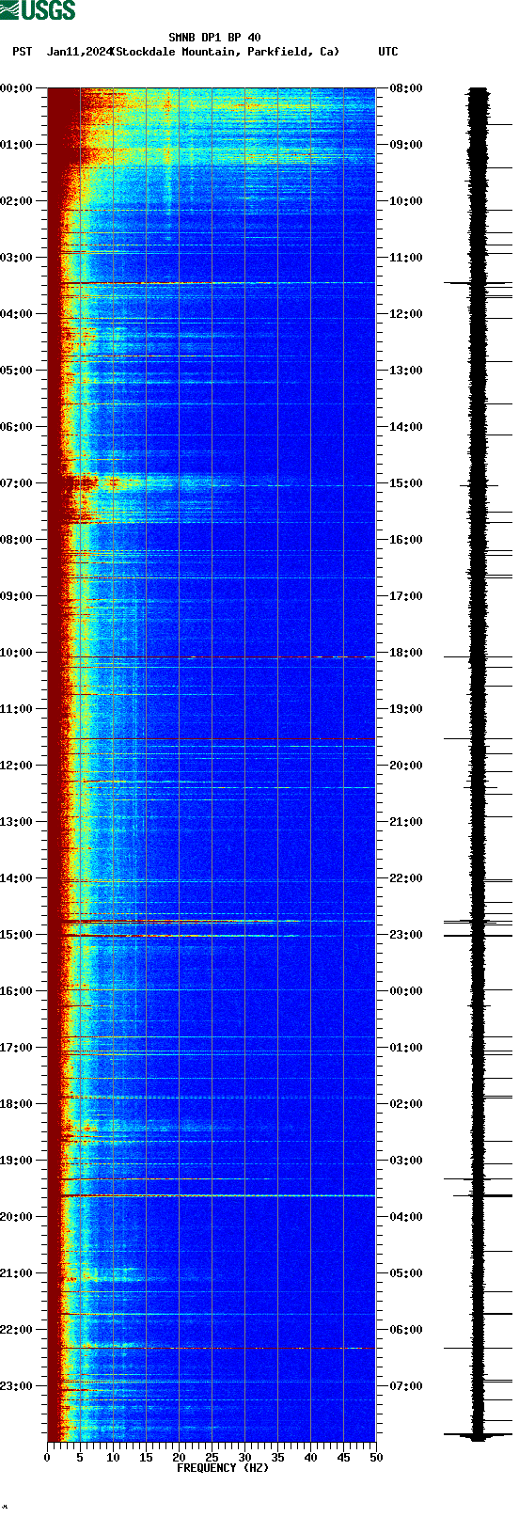Click the frequency axis label 40
This screenshot has width=519, height=1517.
[310, 1458]
